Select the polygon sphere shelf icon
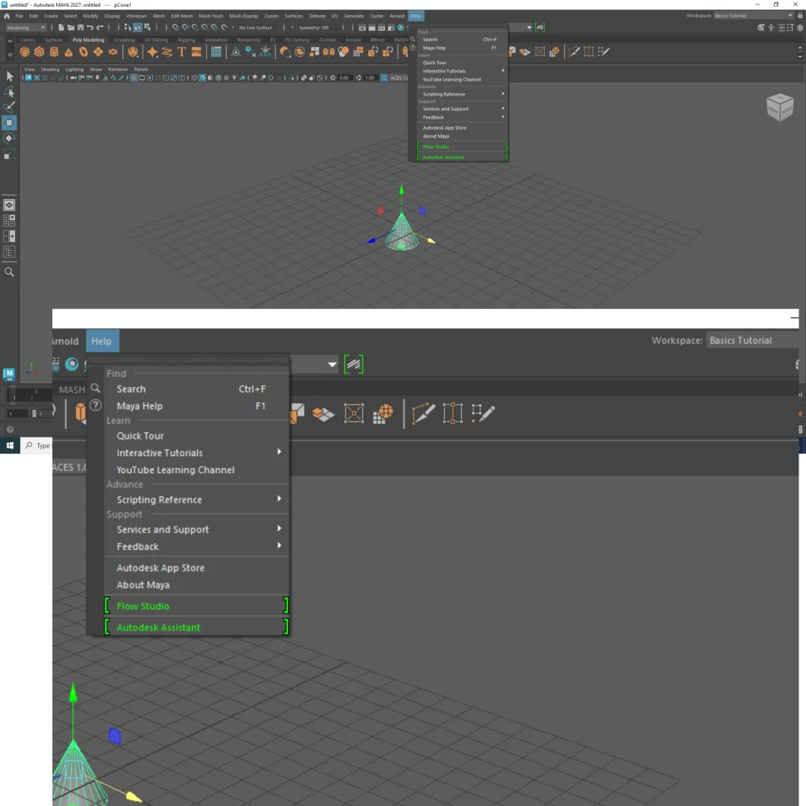This screenshot has height=806, width=806. 25,52
